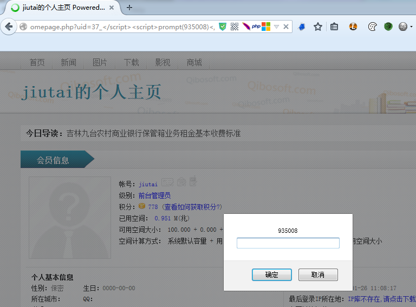The image size is (416, 307).
Task: Bookmark this page with the star icon
Action: click(x=317, y=27)
